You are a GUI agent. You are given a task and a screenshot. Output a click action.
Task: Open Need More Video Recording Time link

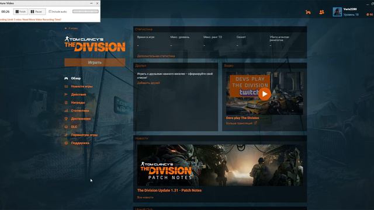click(x=42, y=19)
